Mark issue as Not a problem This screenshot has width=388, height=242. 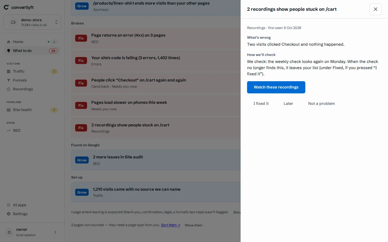click(x=321, y=104)
